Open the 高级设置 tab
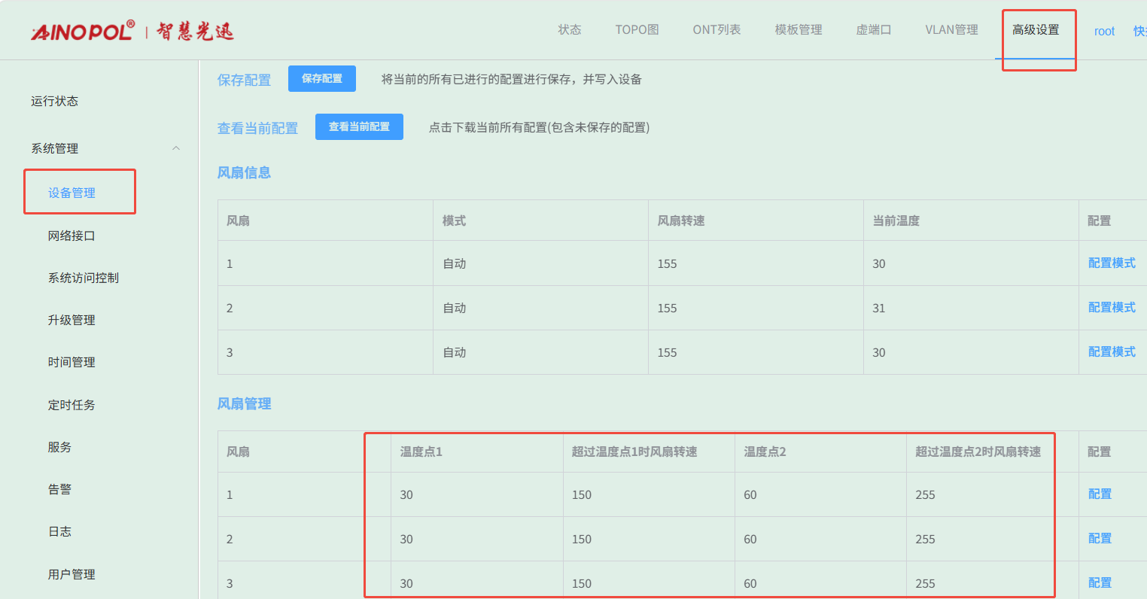Viewport: 1147px width, 599px height. pyautogui.click(x=1035, y=30)
